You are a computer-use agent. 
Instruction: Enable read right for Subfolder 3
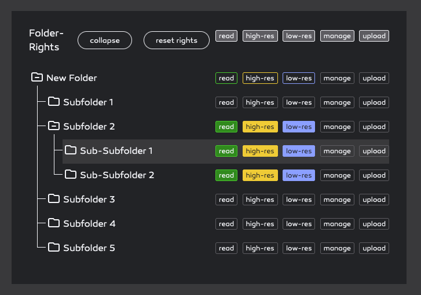[x=226, y=200]
